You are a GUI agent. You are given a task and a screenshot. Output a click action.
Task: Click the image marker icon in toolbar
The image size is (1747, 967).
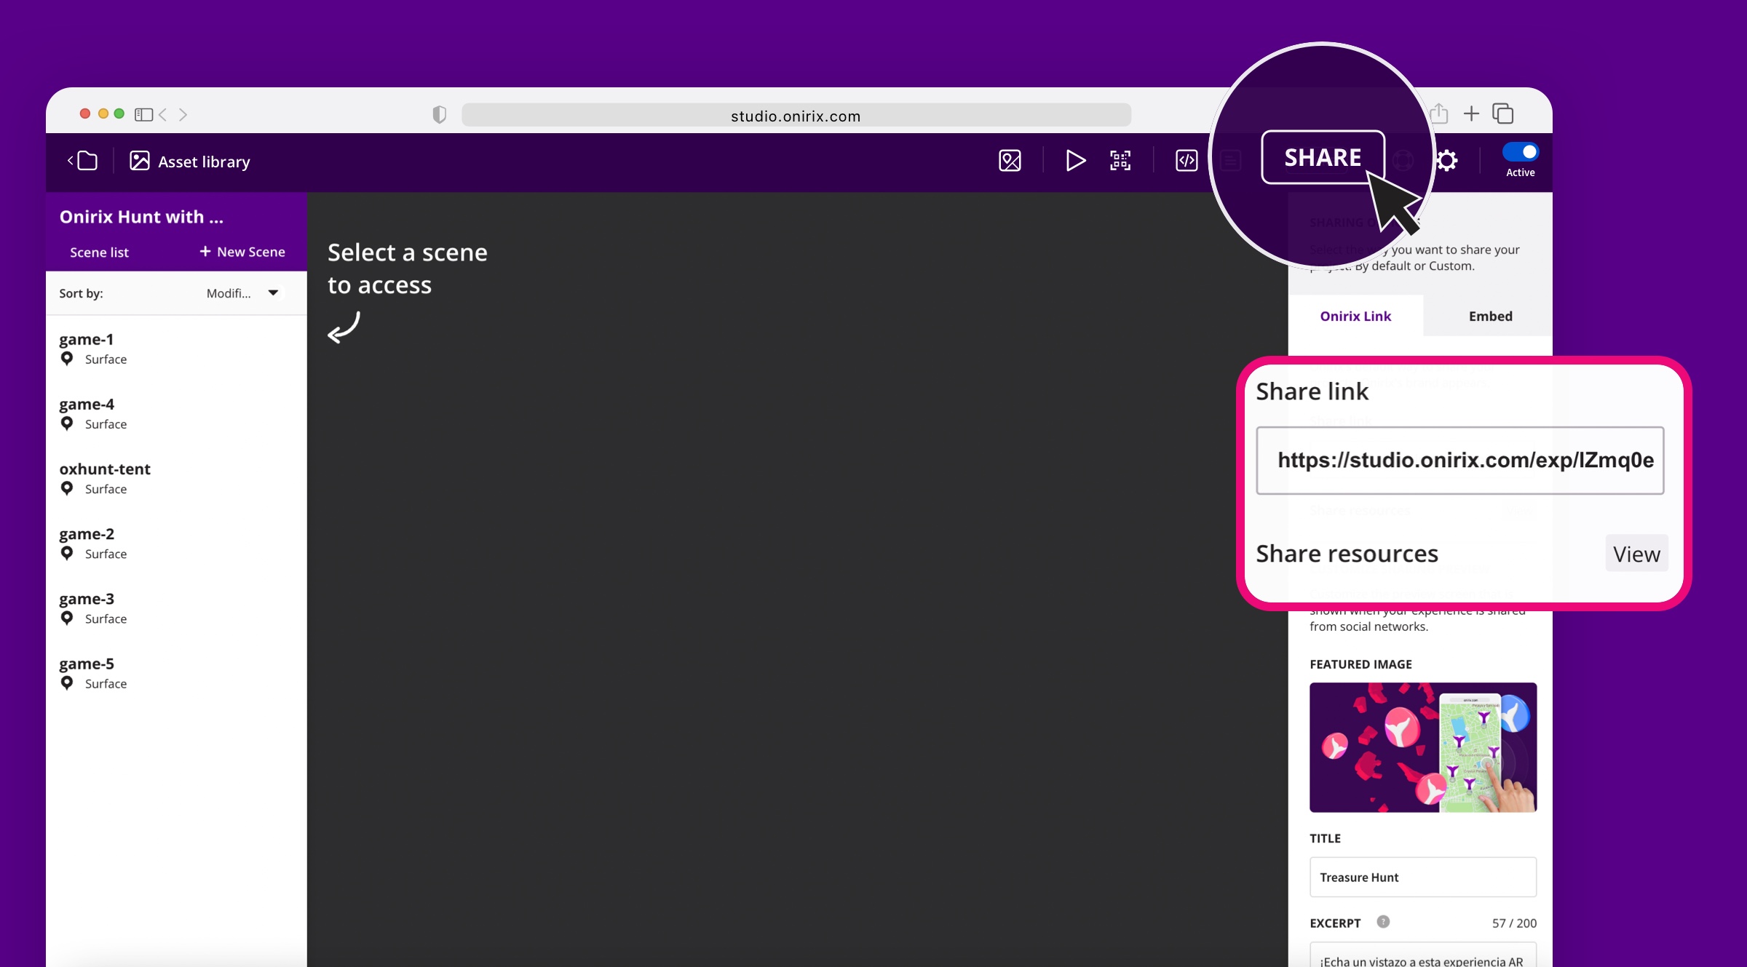1010,161
